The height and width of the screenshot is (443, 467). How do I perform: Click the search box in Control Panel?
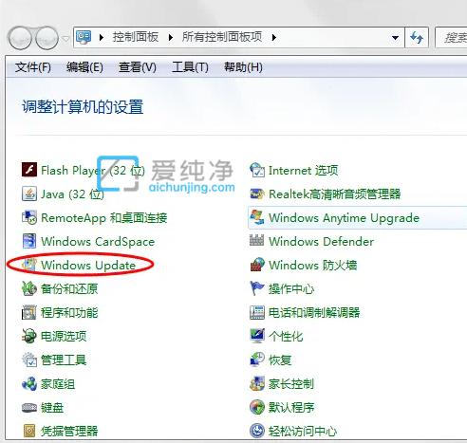point(451,38)
